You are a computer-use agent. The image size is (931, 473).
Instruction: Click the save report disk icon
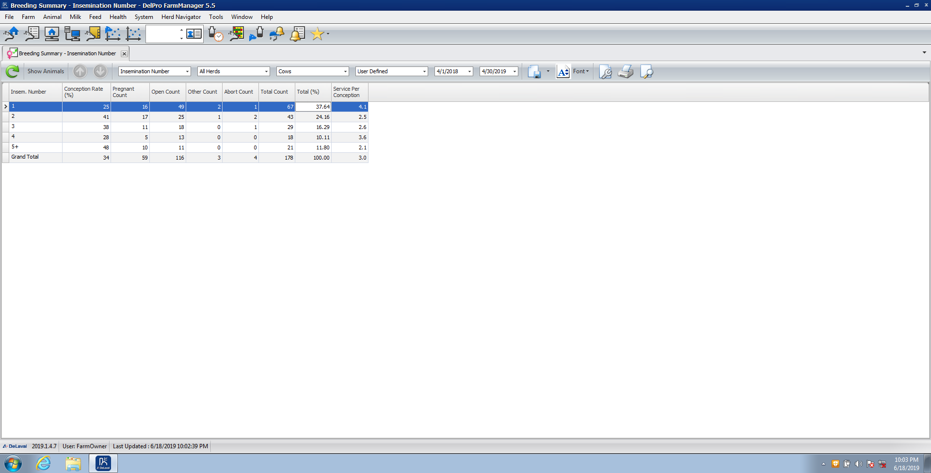(x=534, y=72)
